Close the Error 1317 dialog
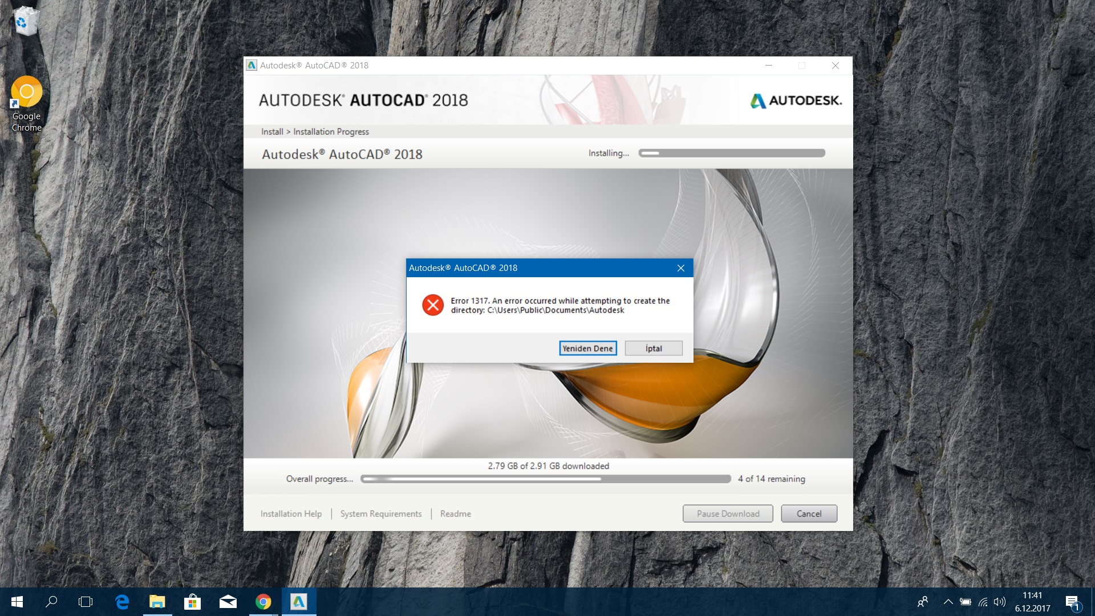The image size is (1095, 616). (x=680, y=268)
